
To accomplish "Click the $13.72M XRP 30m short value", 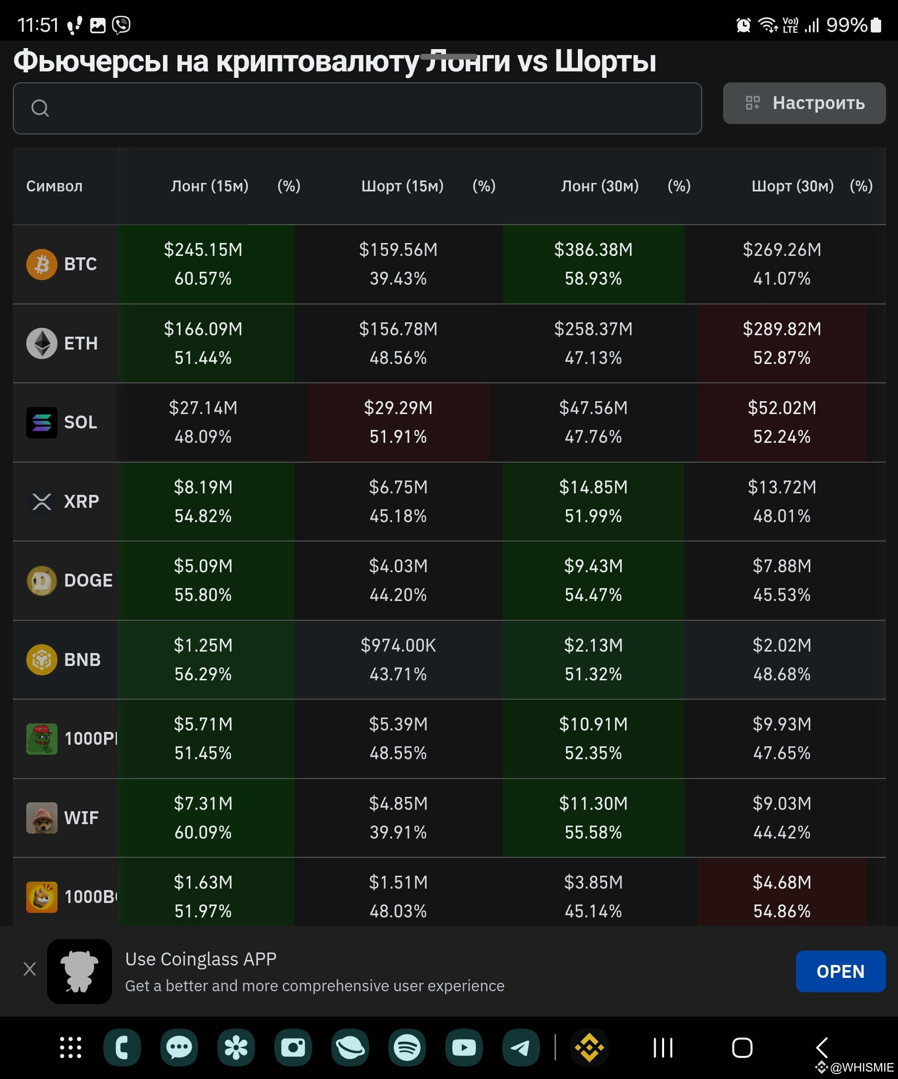I will [782, 487].
